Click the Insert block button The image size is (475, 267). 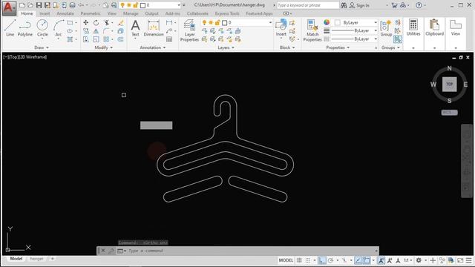click(x=281, y=28)
